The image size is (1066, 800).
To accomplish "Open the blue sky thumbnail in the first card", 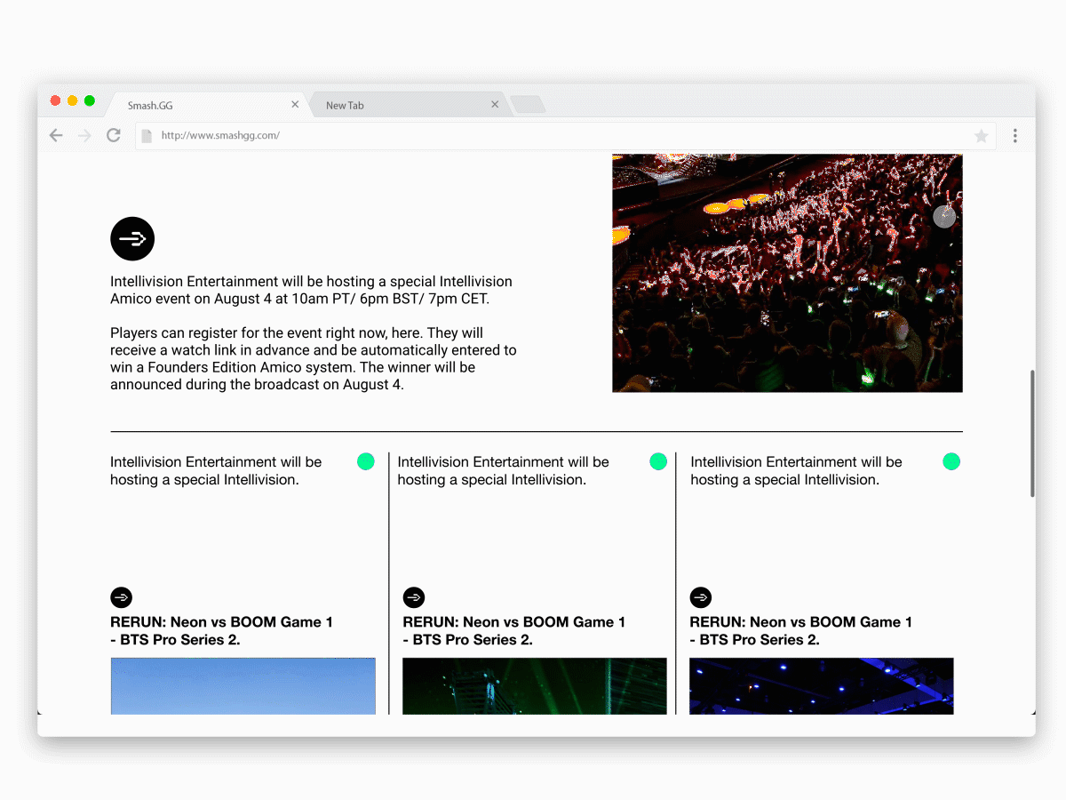I will 243,686.
